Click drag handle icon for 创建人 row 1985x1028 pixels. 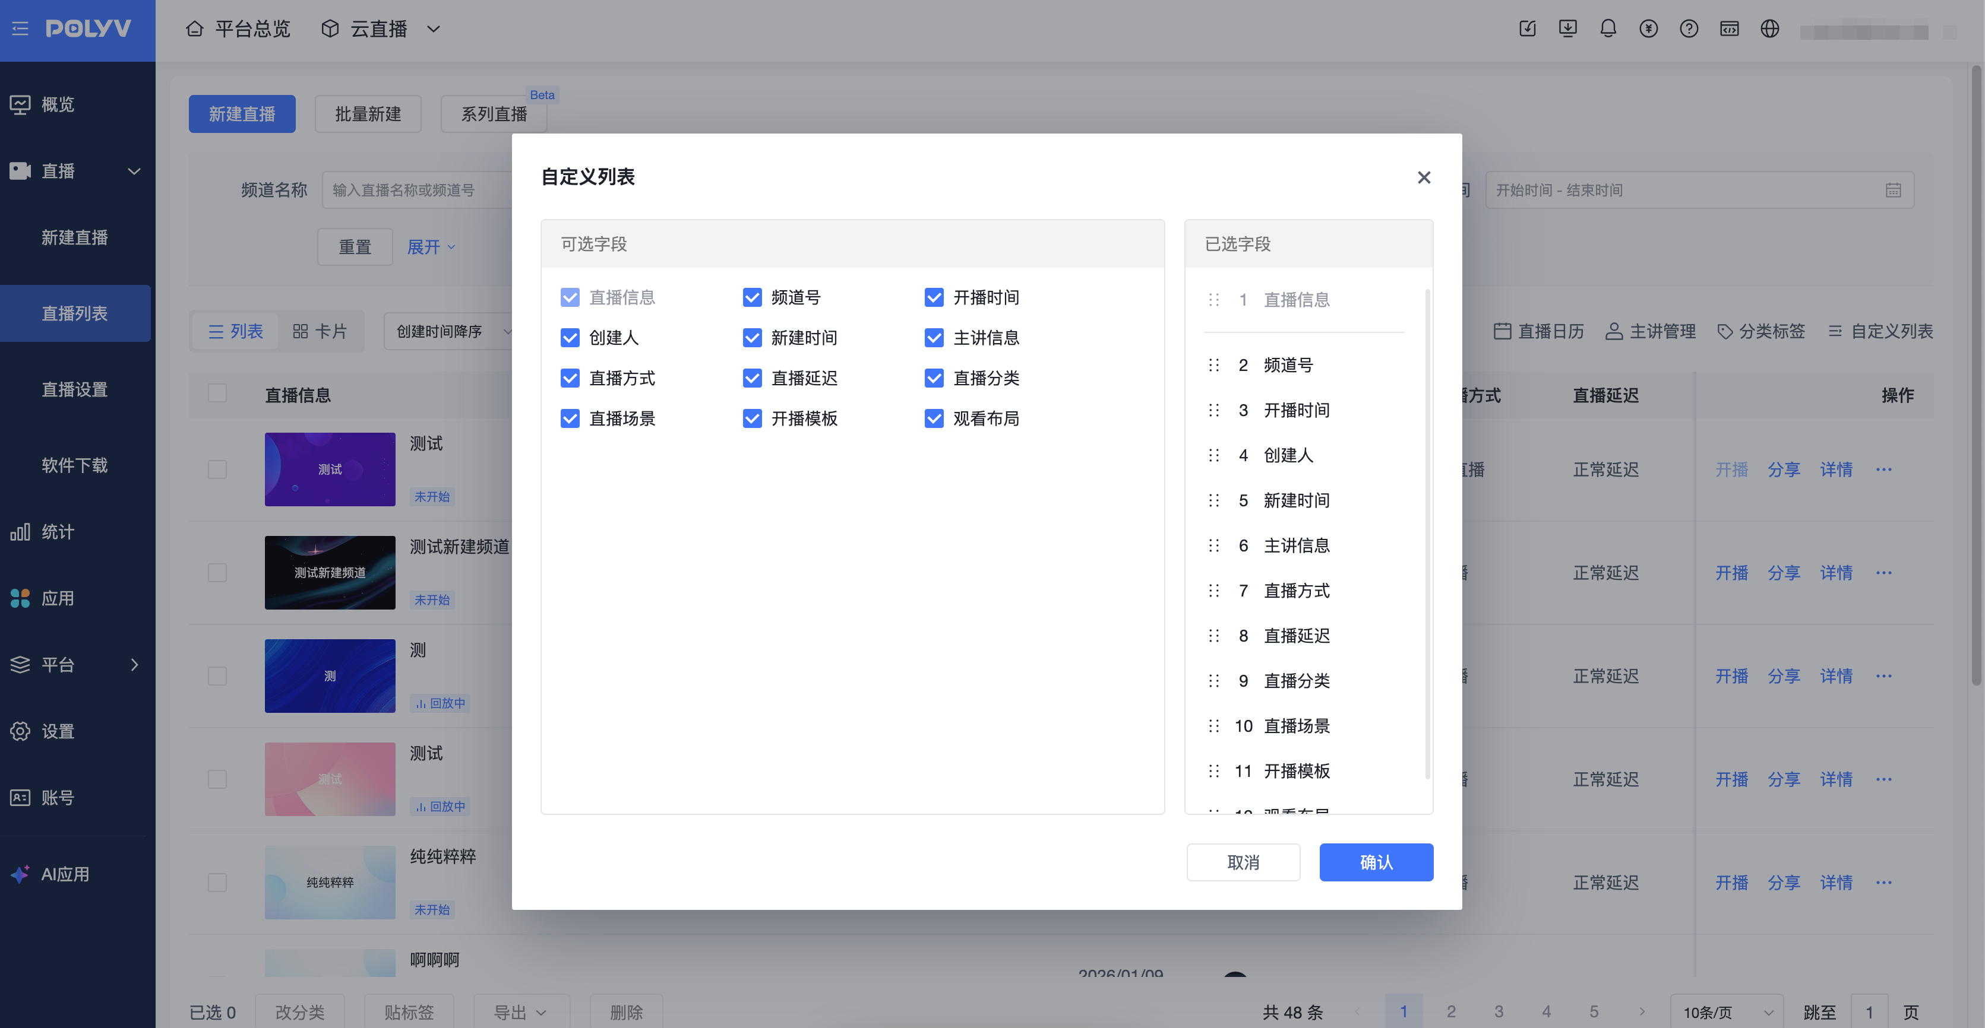point(1213,455)
